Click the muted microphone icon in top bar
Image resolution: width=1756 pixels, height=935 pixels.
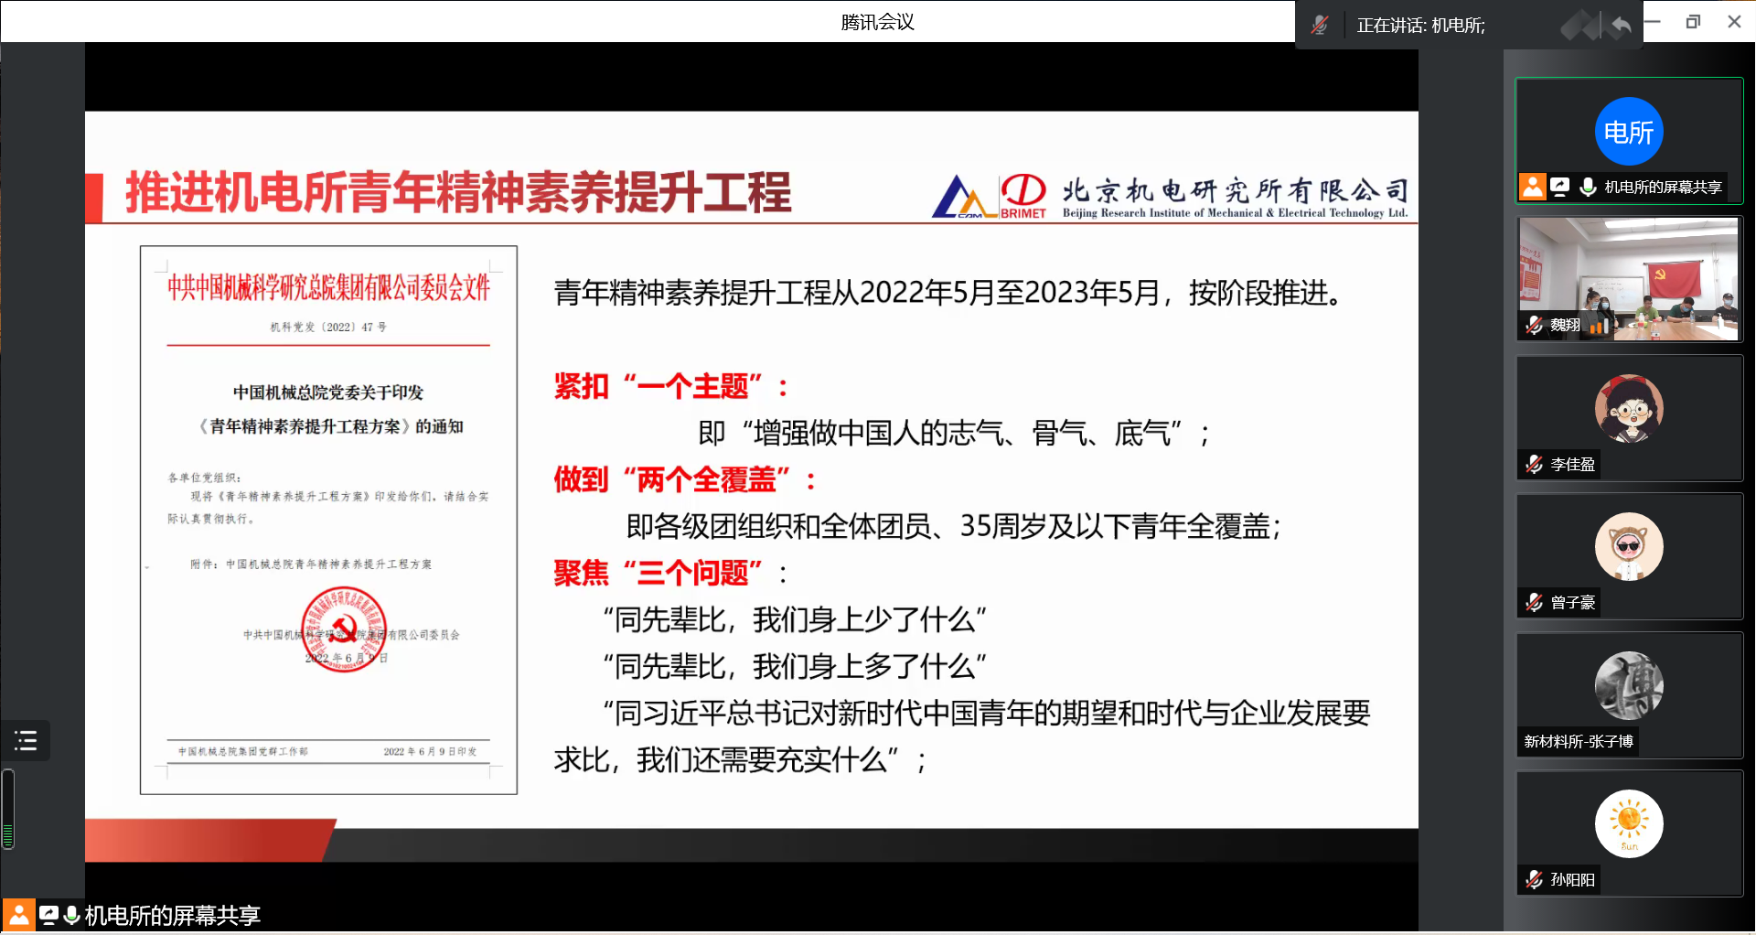[x=1319, y=25]
